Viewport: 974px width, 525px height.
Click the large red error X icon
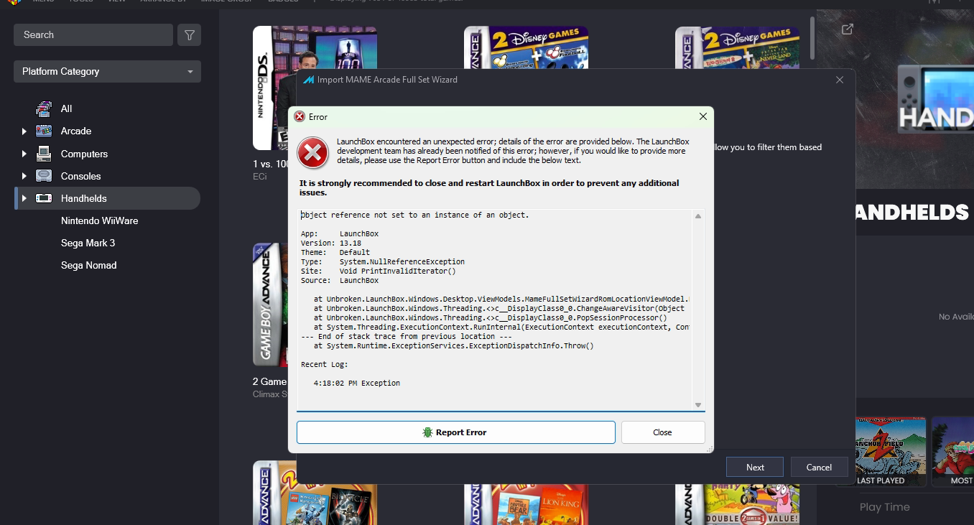point(312,152)
